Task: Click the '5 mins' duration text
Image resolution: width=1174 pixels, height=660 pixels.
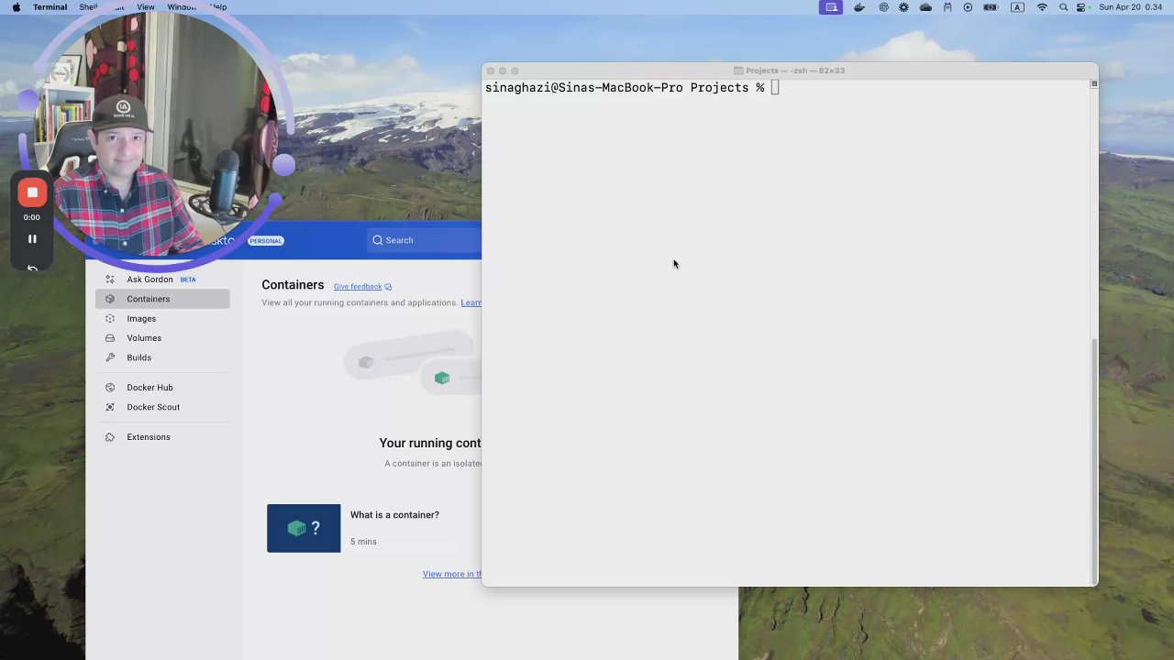Action: [x=363, y=542]
